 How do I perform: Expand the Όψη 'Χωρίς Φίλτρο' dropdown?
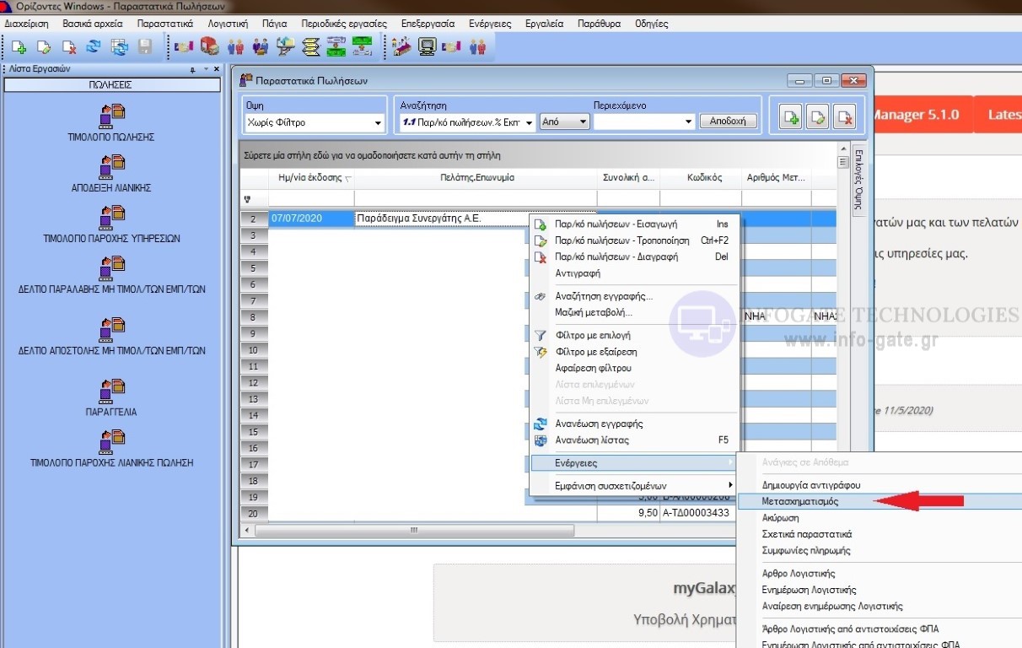coord(377,123)
